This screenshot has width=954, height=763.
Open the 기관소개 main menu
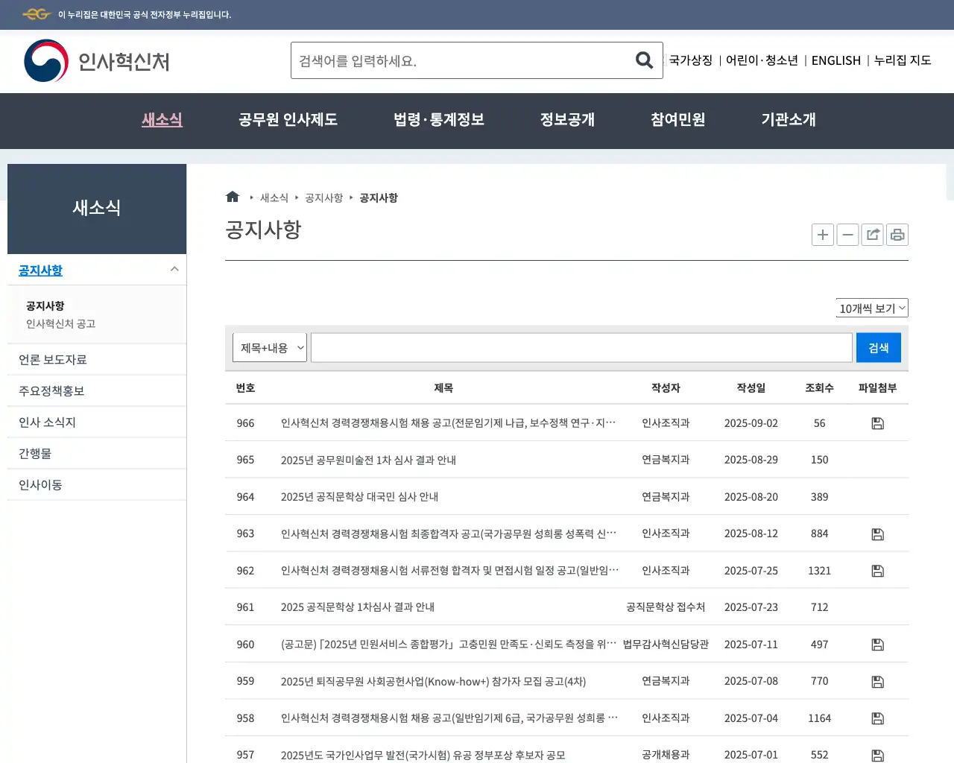pos(789,119)
